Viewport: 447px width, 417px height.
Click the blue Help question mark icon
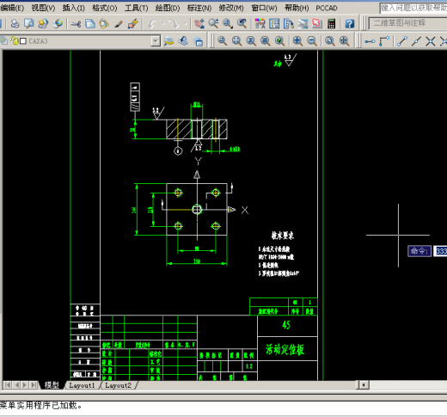350,24
